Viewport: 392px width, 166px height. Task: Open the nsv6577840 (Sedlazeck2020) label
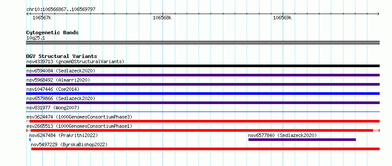tap(282, 135)
